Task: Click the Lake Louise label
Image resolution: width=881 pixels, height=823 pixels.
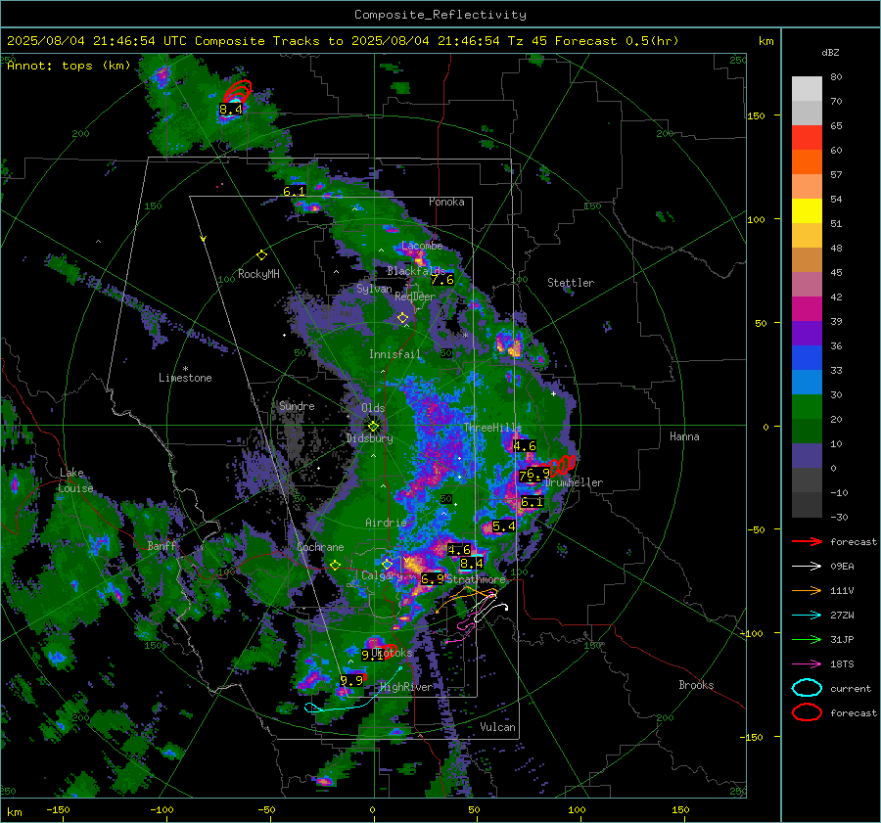Action: tap(75, 480)
